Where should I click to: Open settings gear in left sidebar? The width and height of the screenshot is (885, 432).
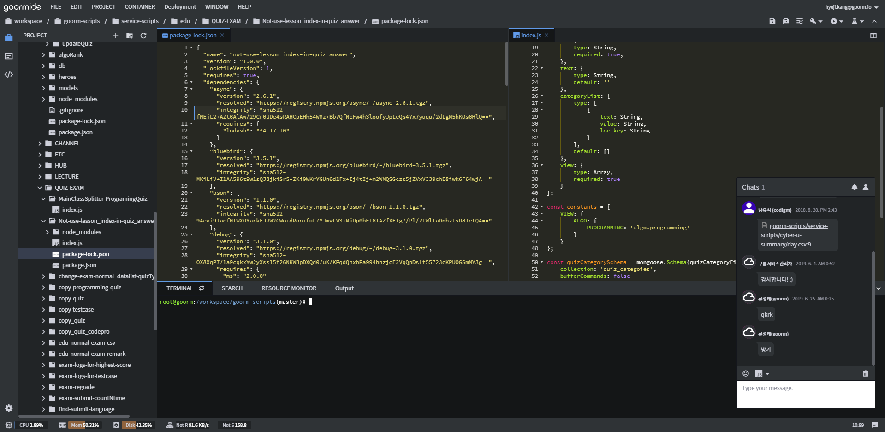9,408
